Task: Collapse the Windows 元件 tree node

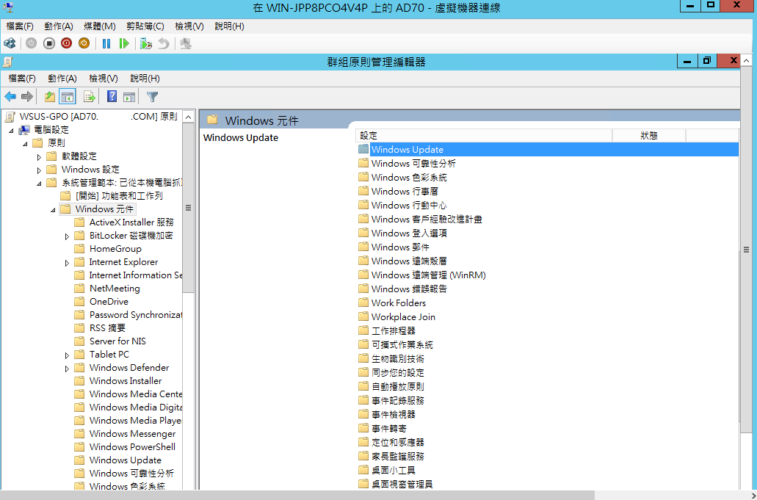Action: [x=53, y=209]
